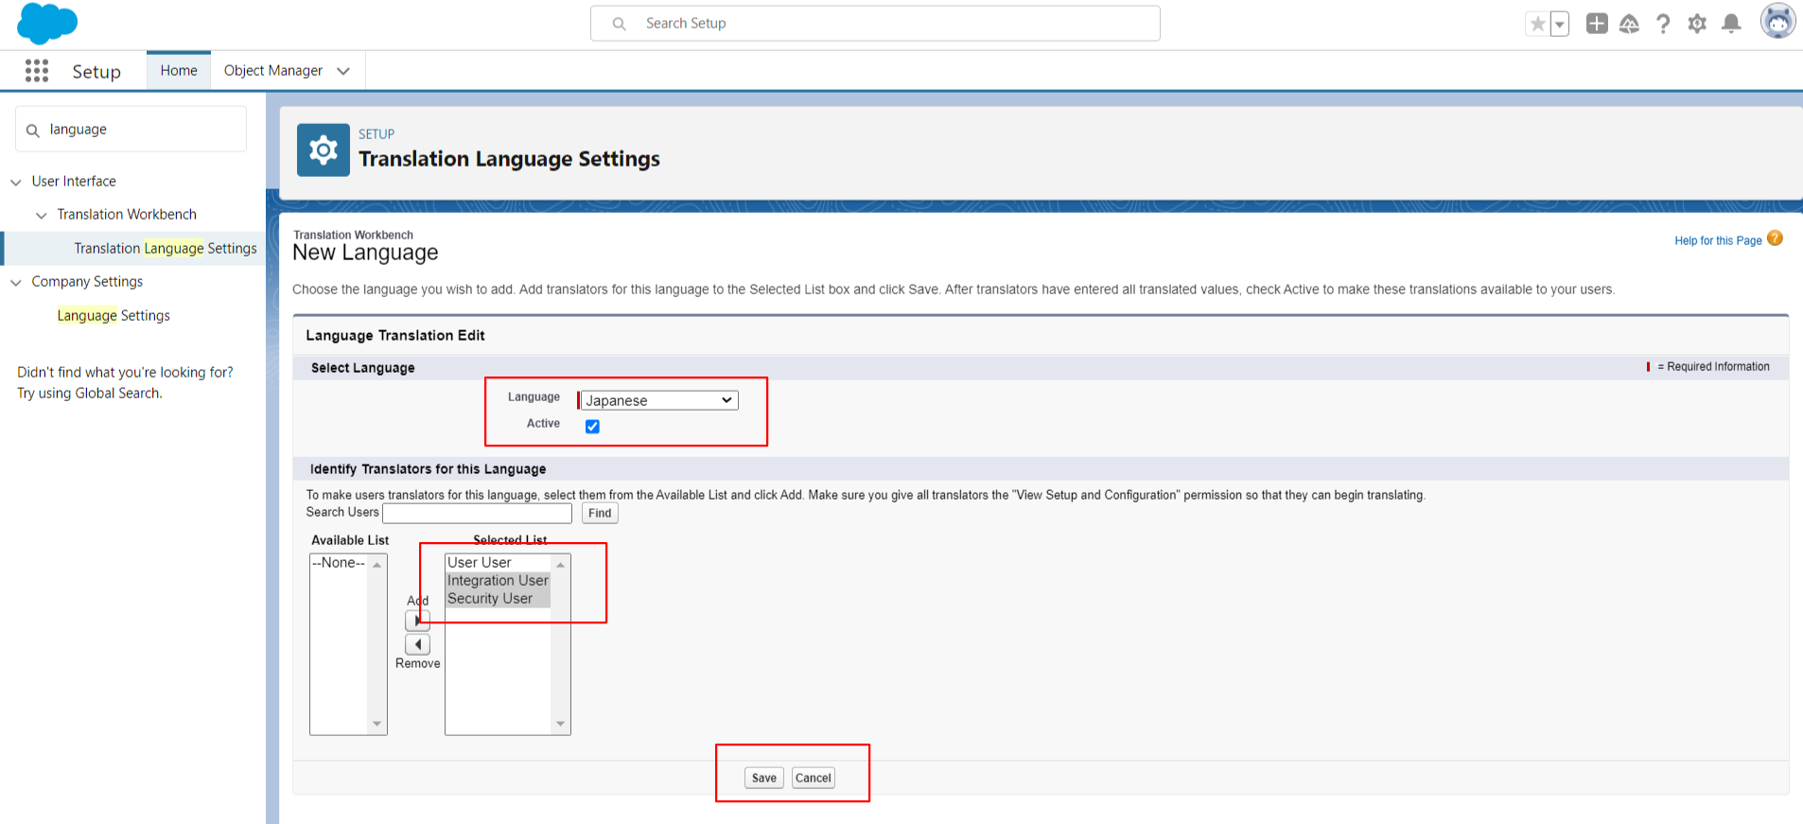This screenshot has height=824, width=1803.
Task: Switch to the Home tab
Action: pos(179,71)
